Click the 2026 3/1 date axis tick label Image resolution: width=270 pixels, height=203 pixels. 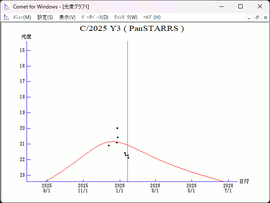coord(155,188)
